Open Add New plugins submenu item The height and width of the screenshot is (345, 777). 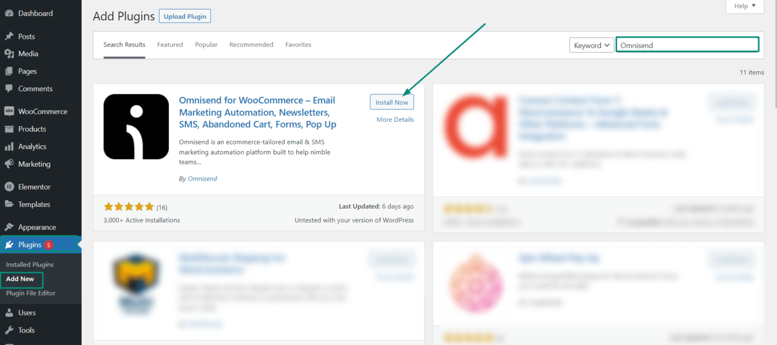coord(20,279)
